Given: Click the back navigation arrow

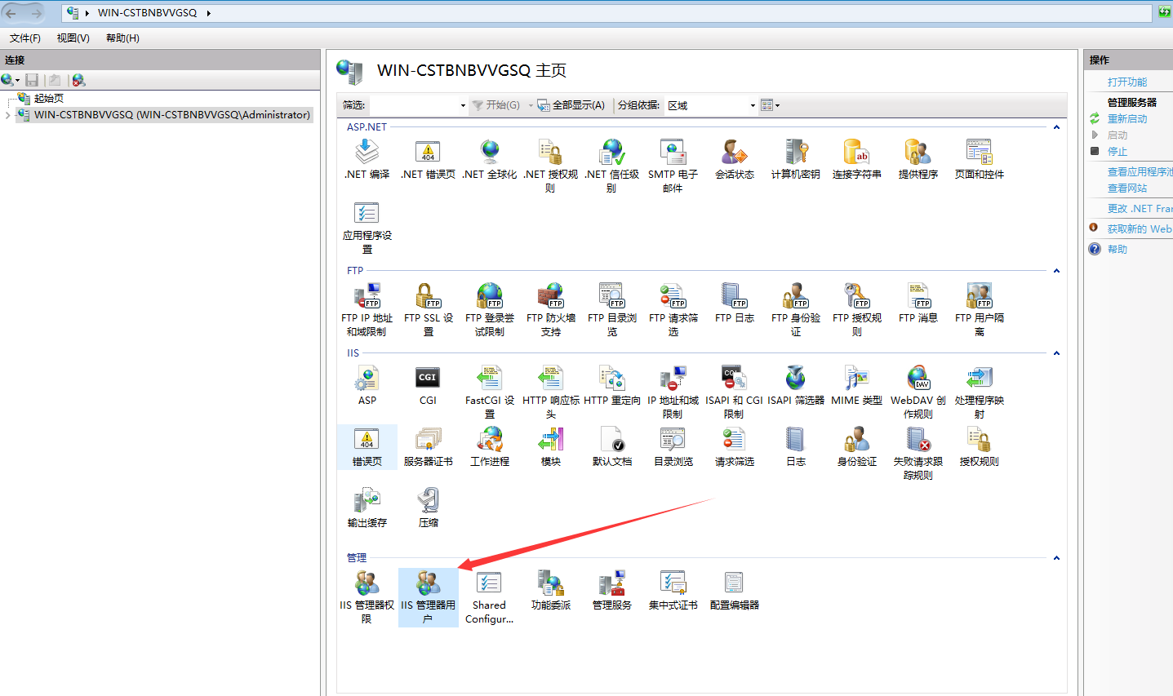Looking at the screenshot, I should click(x=11, y=13).
